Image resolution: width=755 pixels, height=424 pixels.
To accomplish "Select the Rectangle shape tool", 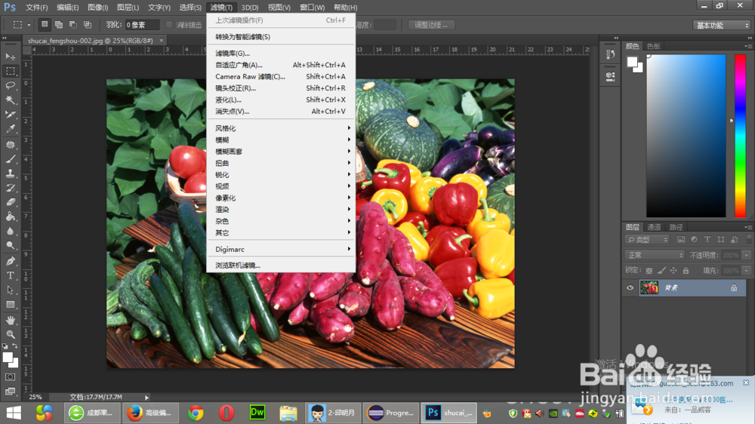I will pos(10,305).
